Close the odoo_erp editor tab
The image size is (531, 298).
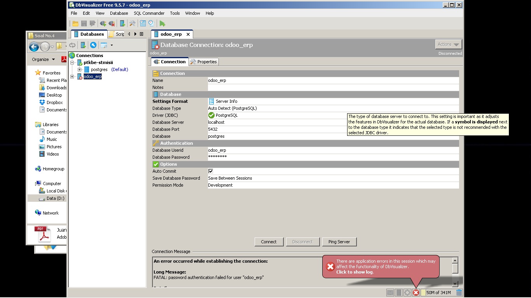coord(188,34)
